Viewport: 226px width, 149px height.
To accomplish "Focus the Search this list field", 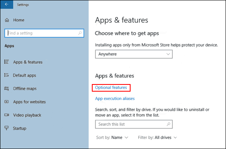I will click(134, 124).
